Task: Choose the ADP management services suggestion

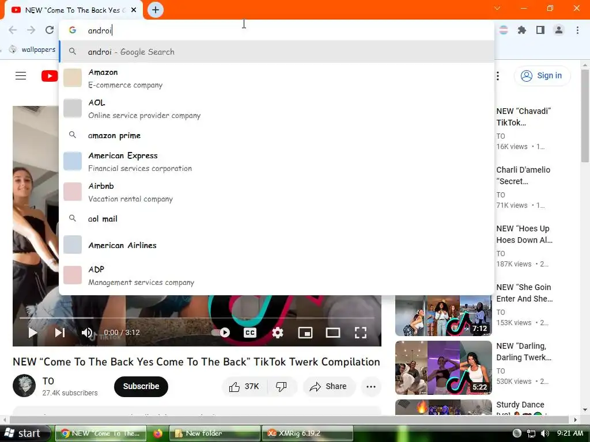Action: click(277, 276)
